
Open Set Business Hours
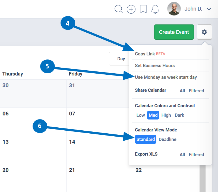155,65
